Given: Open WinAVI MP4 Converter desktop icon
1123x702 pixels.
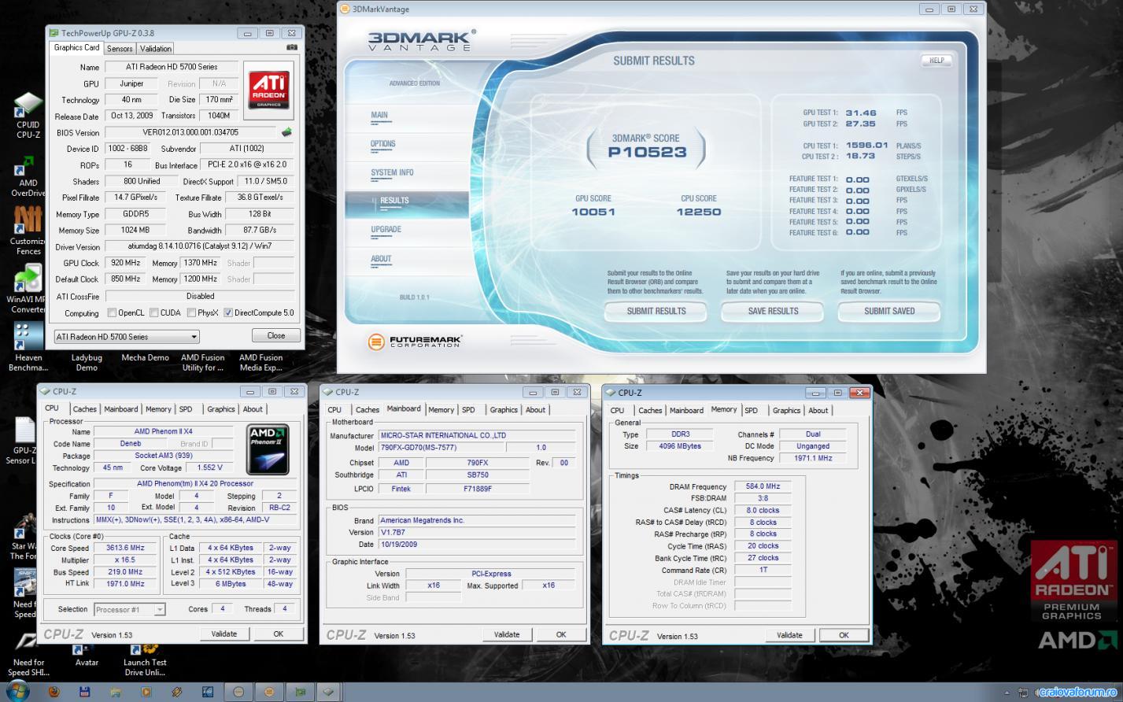Looking at the screenshot, I should 28,289.
